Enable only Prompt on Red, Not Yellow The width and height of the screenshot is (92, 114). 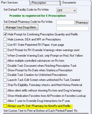pyautogui.click(x=5, y=56)
